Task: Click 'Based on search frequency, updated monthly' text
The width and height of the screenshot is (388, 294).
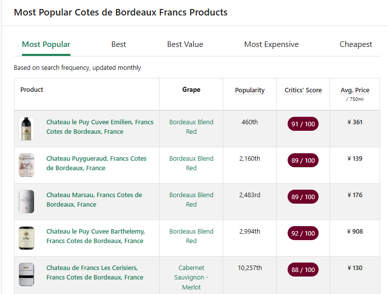Action: tap(77, 68)
